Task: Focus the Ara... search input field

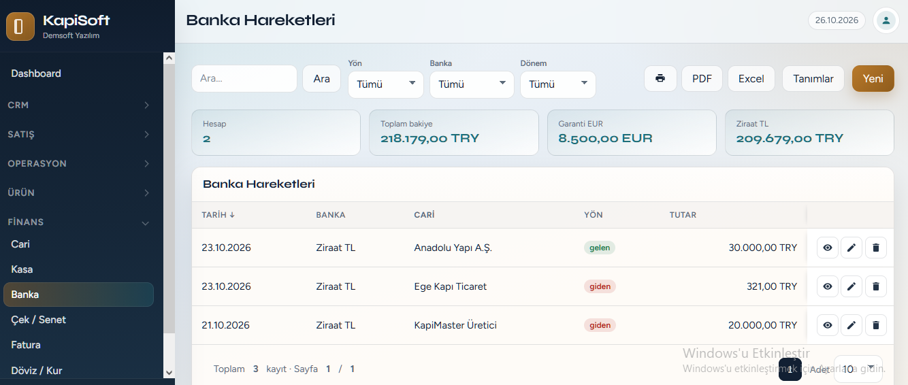Action: click(x=244, y=79)
